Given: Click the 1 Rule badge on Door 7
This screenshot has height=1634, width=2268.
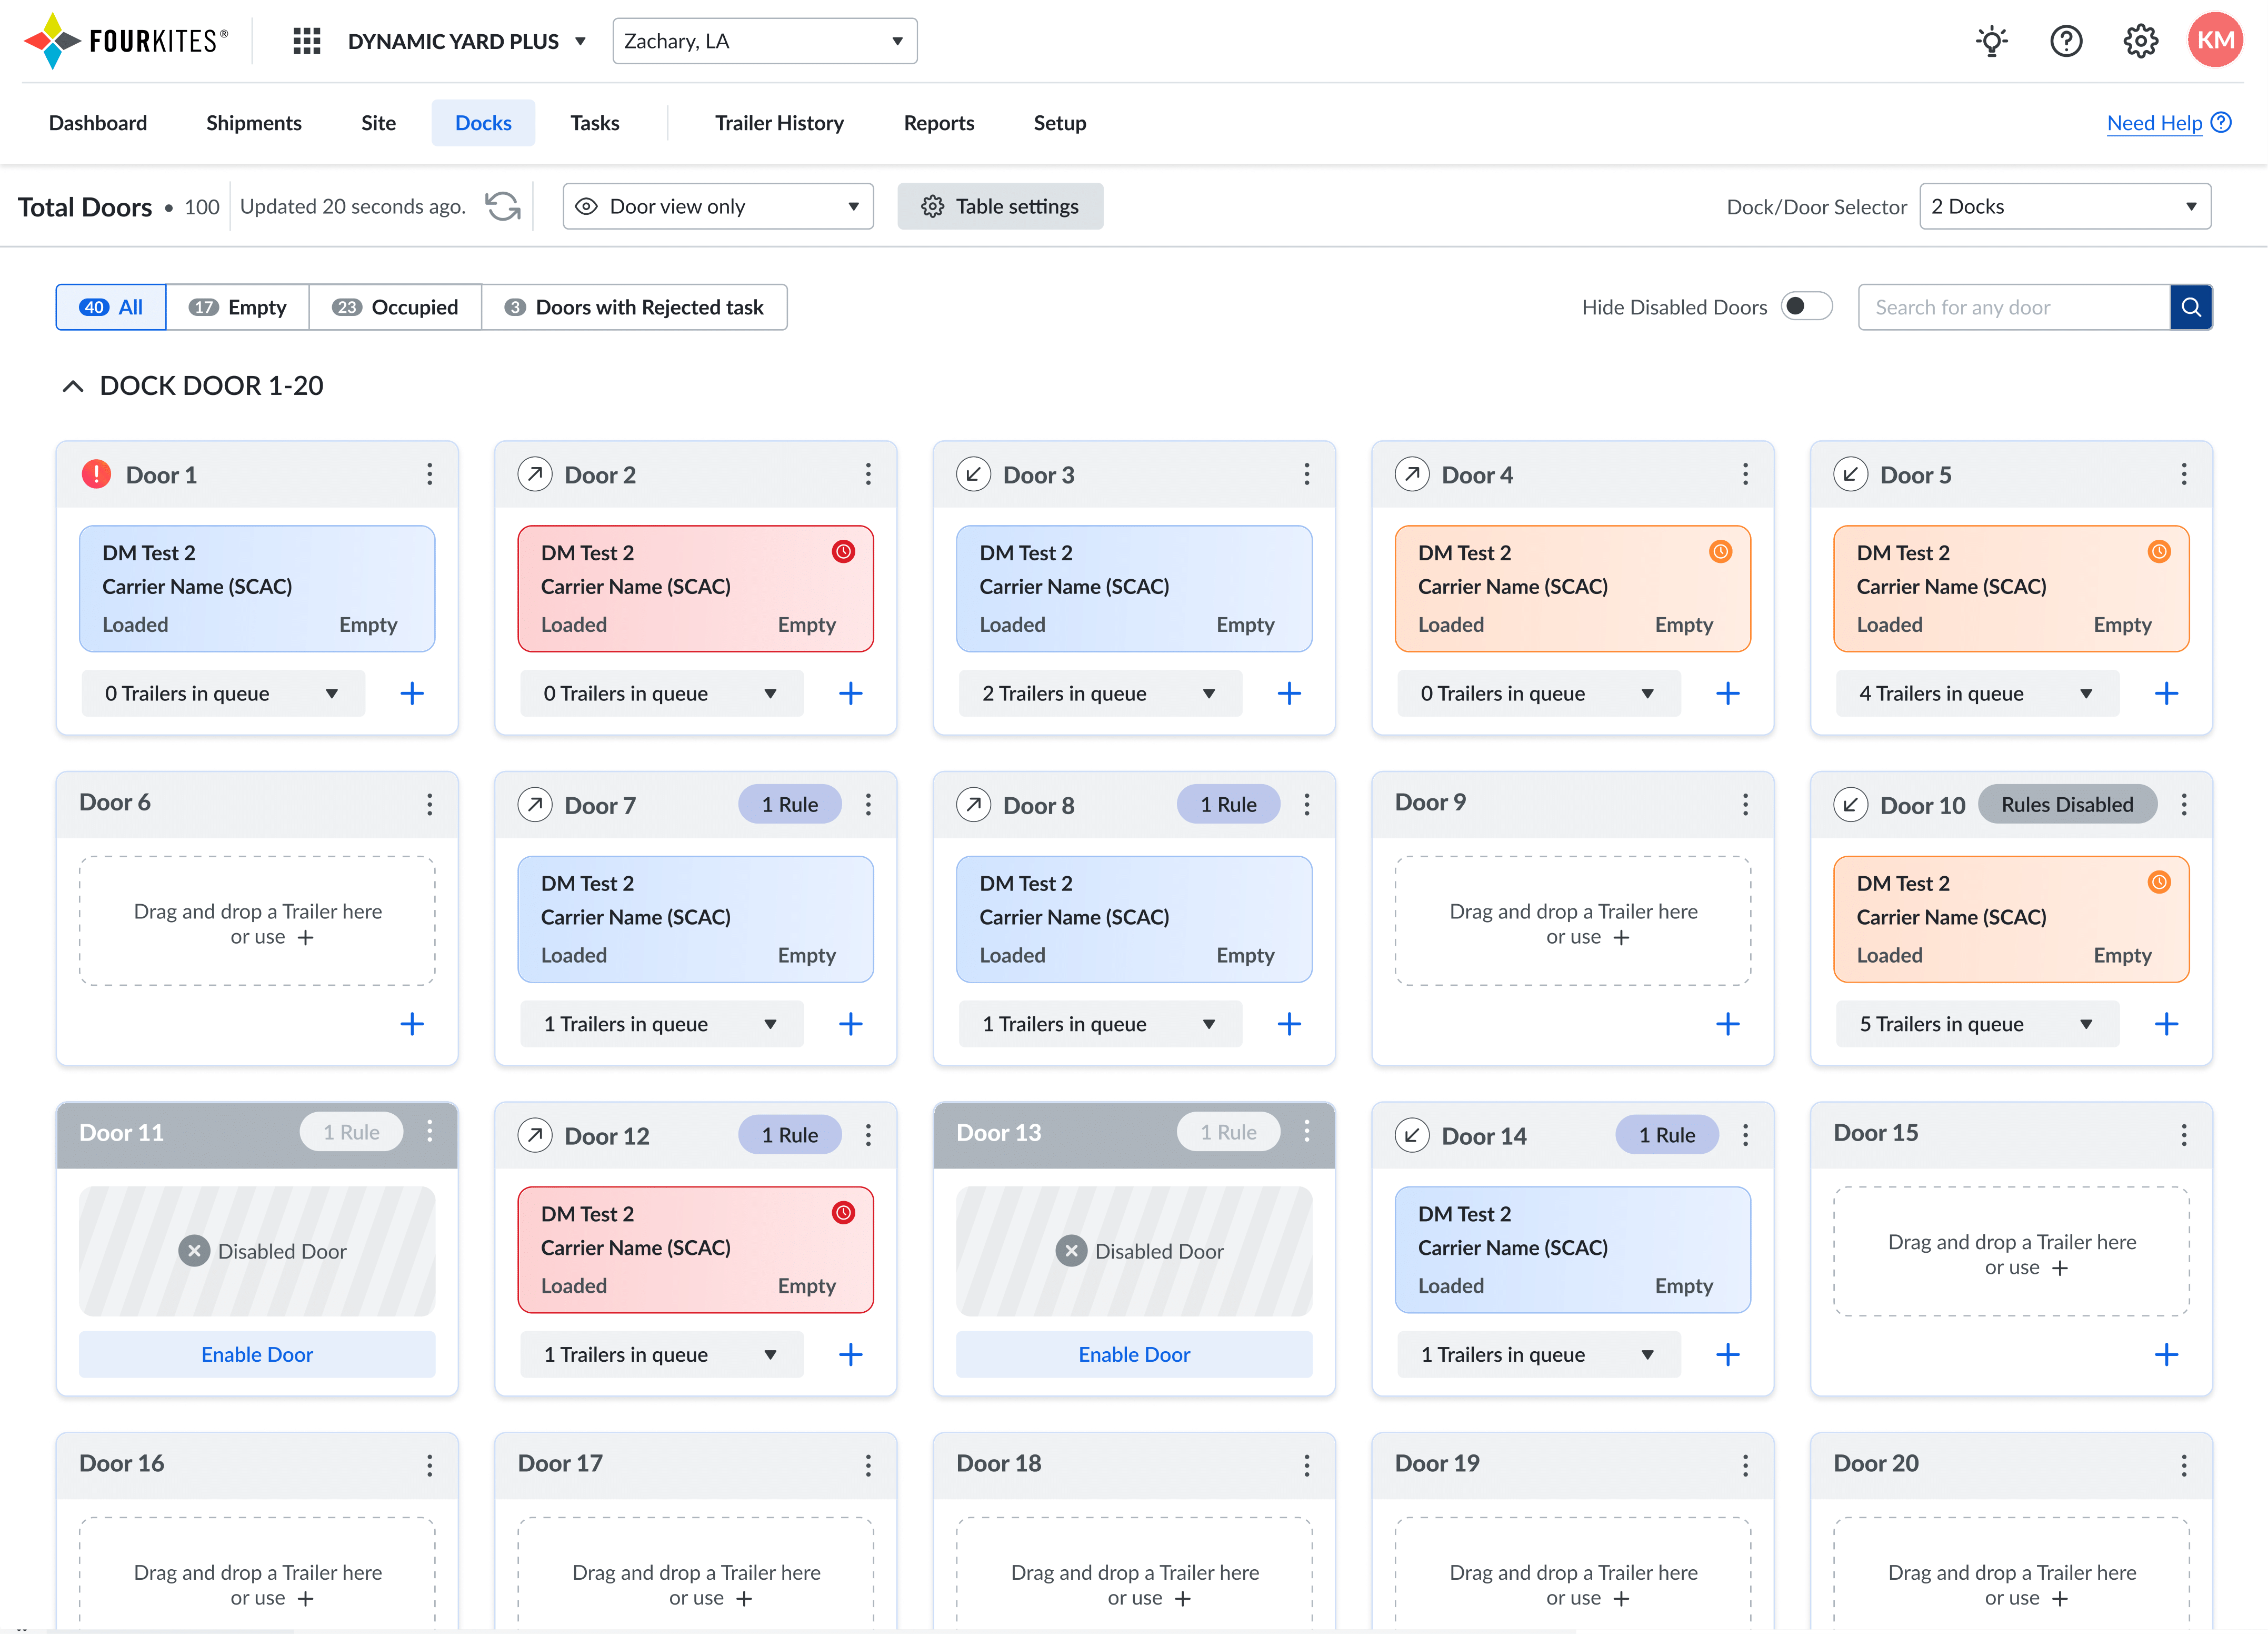Looking at the screenshot, I should (x=790, y=805).
